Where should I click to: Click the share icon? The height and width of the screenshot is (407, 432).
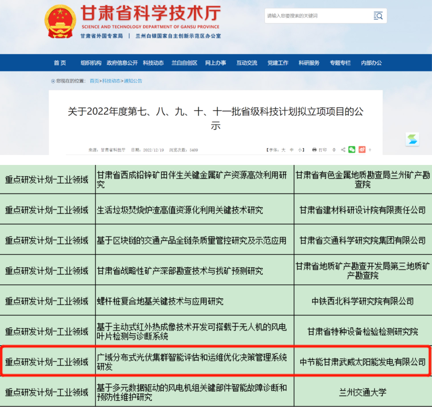[x=343, y=150]
